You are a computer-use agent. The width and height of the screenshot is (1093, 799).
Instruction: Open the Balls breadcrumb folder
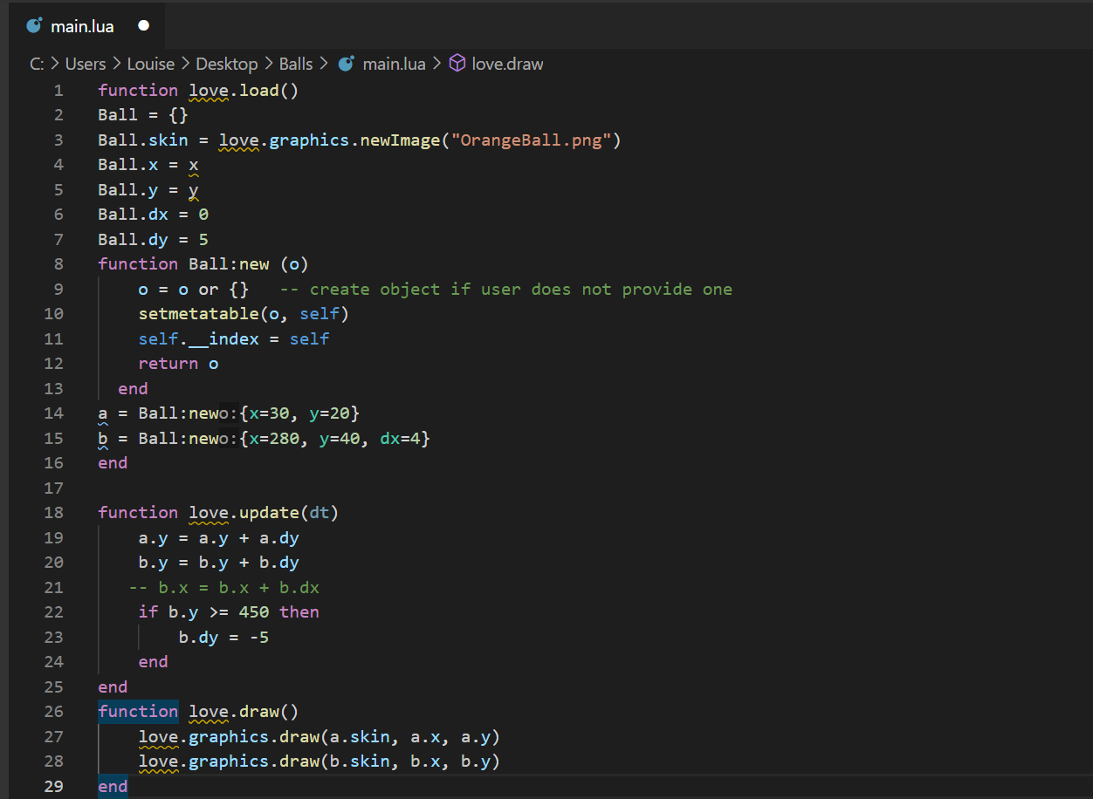(x=296, y=64)
